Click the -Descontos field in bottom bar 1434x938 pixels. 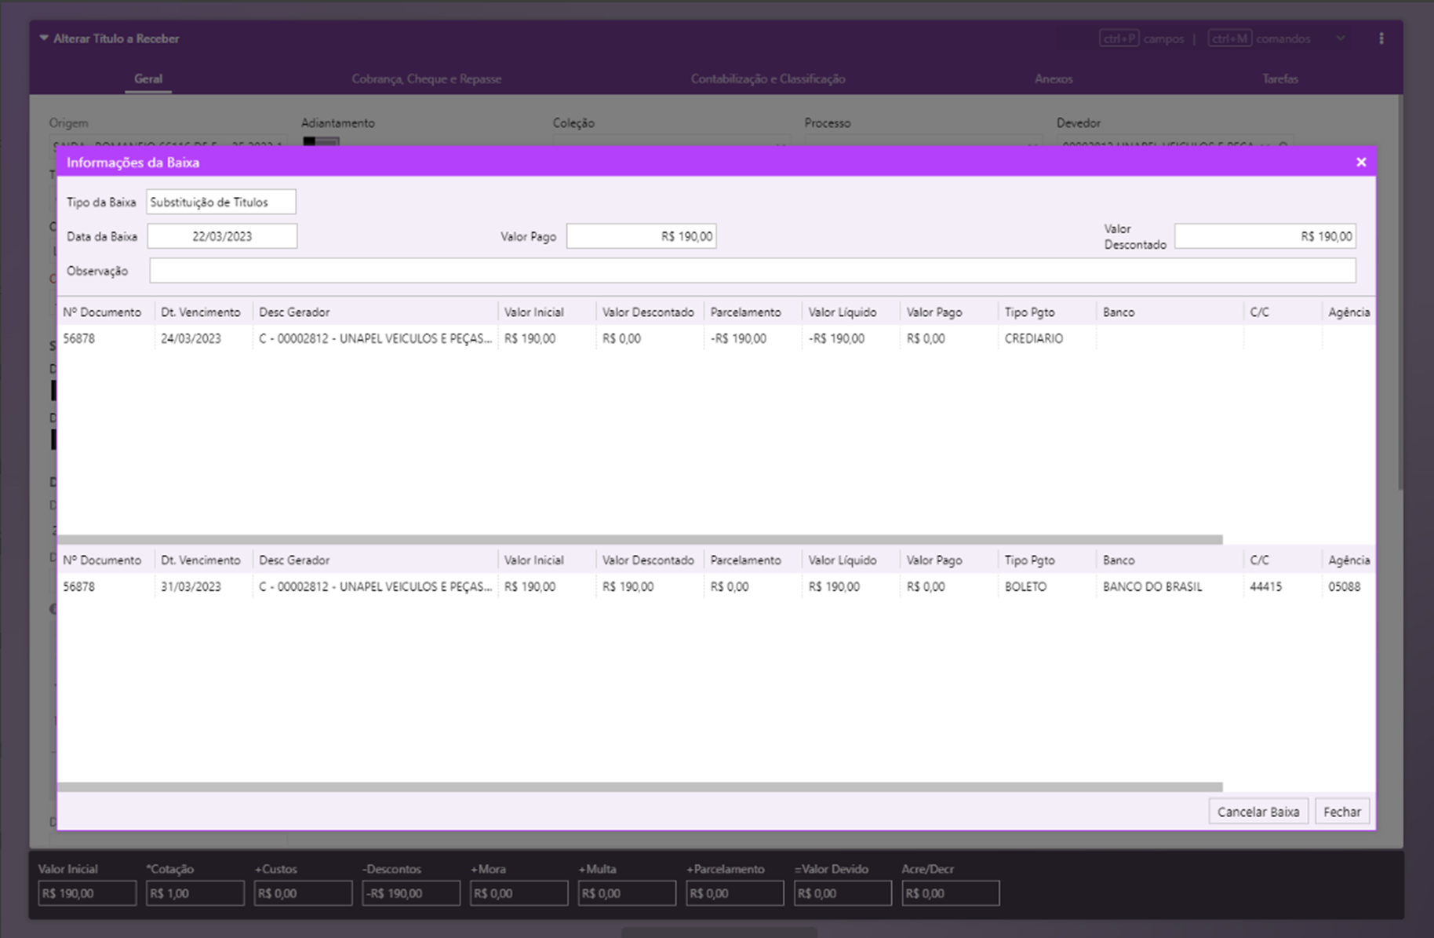point(411,893)
